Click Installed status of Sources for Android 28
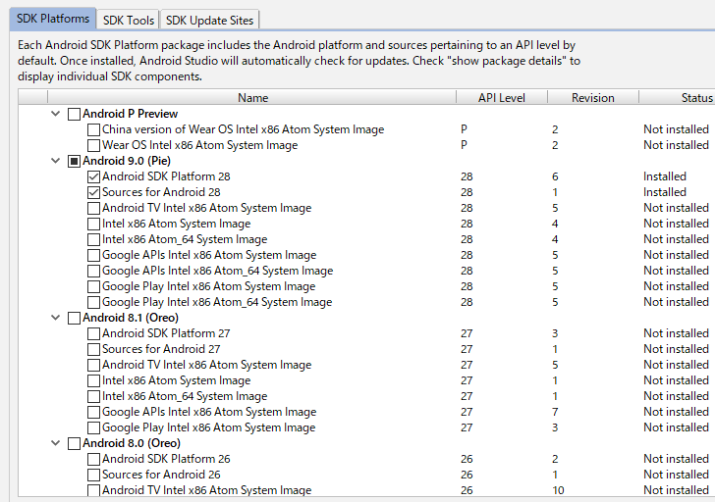This screenshot has width=715, height=502. point(664,192)
